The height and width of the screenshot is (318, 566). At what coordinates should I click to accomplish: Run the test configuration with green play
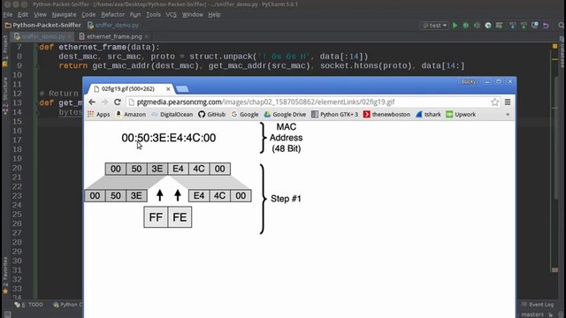pos(455,26)
